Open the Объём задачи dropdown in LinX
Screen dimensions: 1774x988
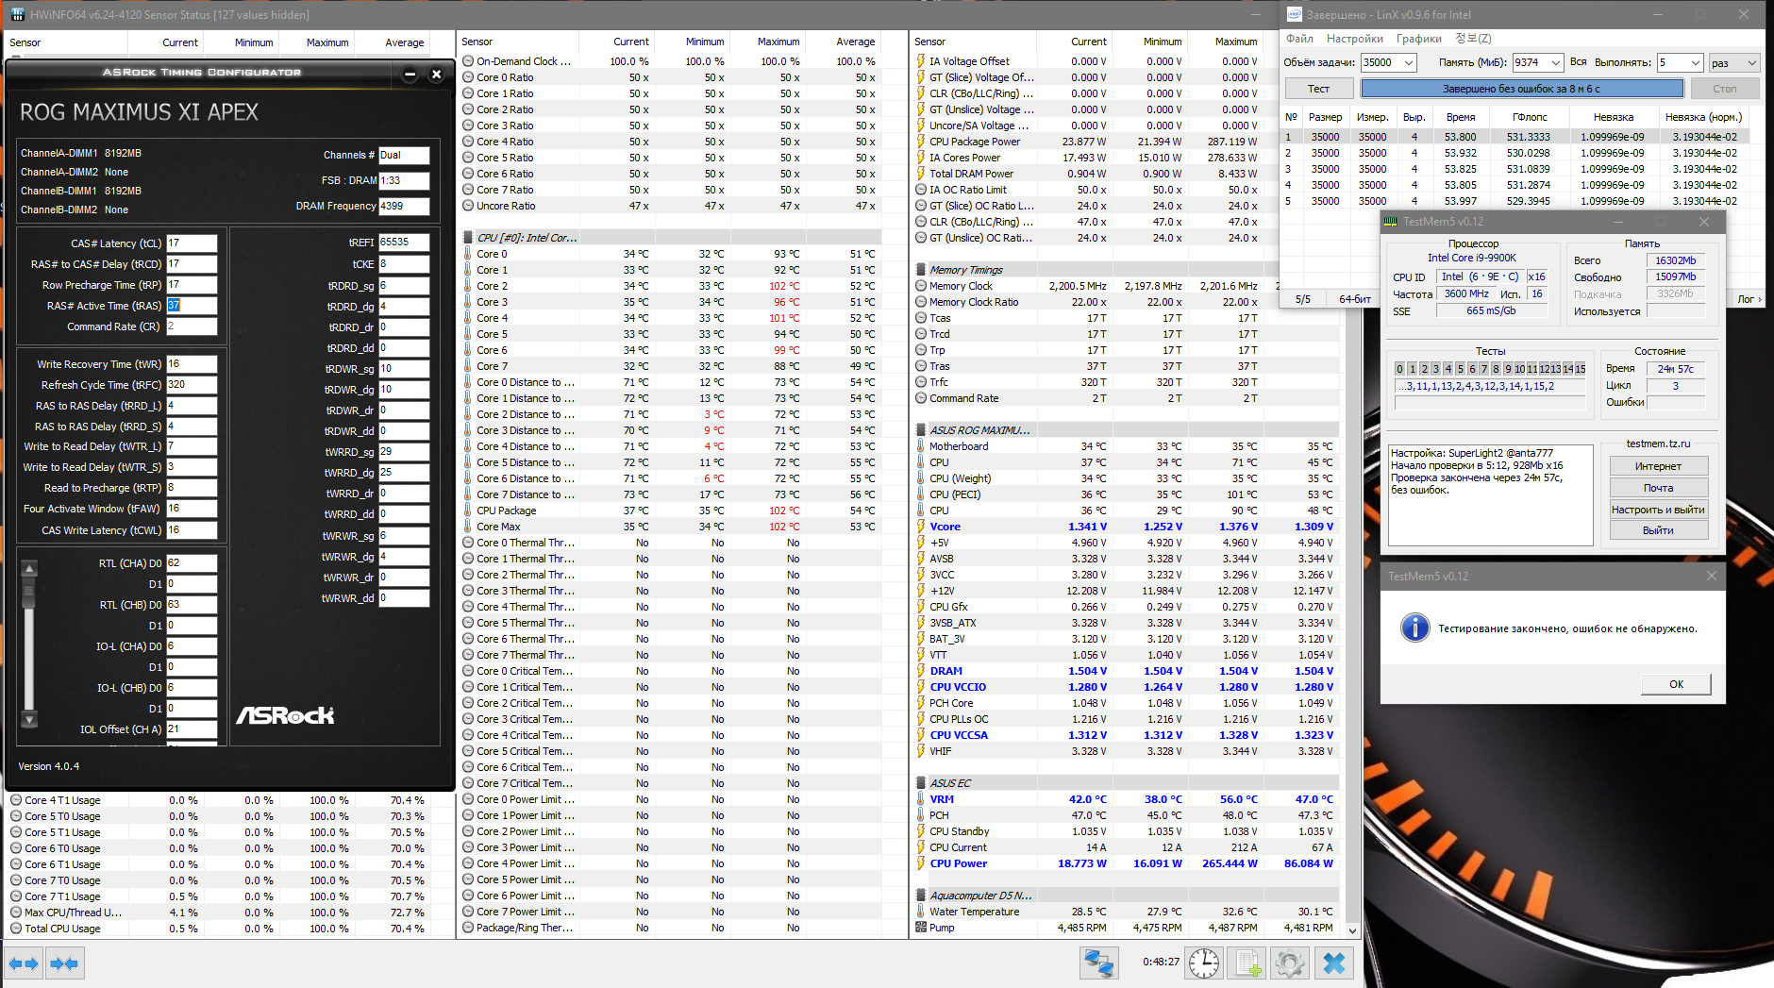click(x=1409, y=63)
